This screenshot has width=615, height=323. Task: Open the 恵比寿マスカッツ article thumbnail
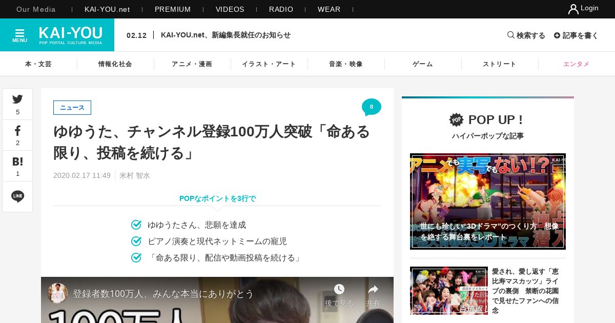click(449, 291)
